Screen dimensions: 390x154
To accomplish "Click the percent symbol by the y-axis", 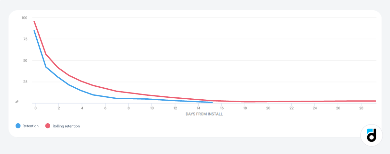I will (x=17, y=102).
